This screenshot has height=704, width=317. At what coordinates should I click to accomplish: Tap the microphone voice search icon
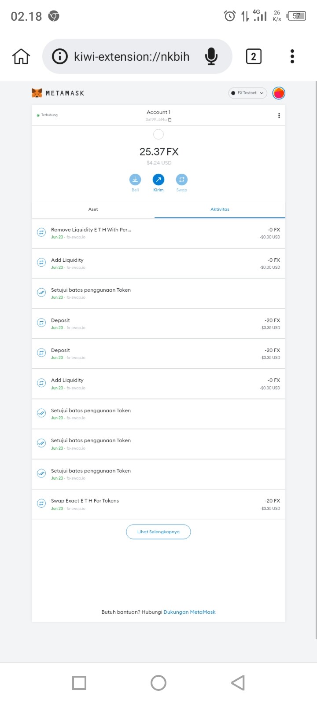click(211, 56)
